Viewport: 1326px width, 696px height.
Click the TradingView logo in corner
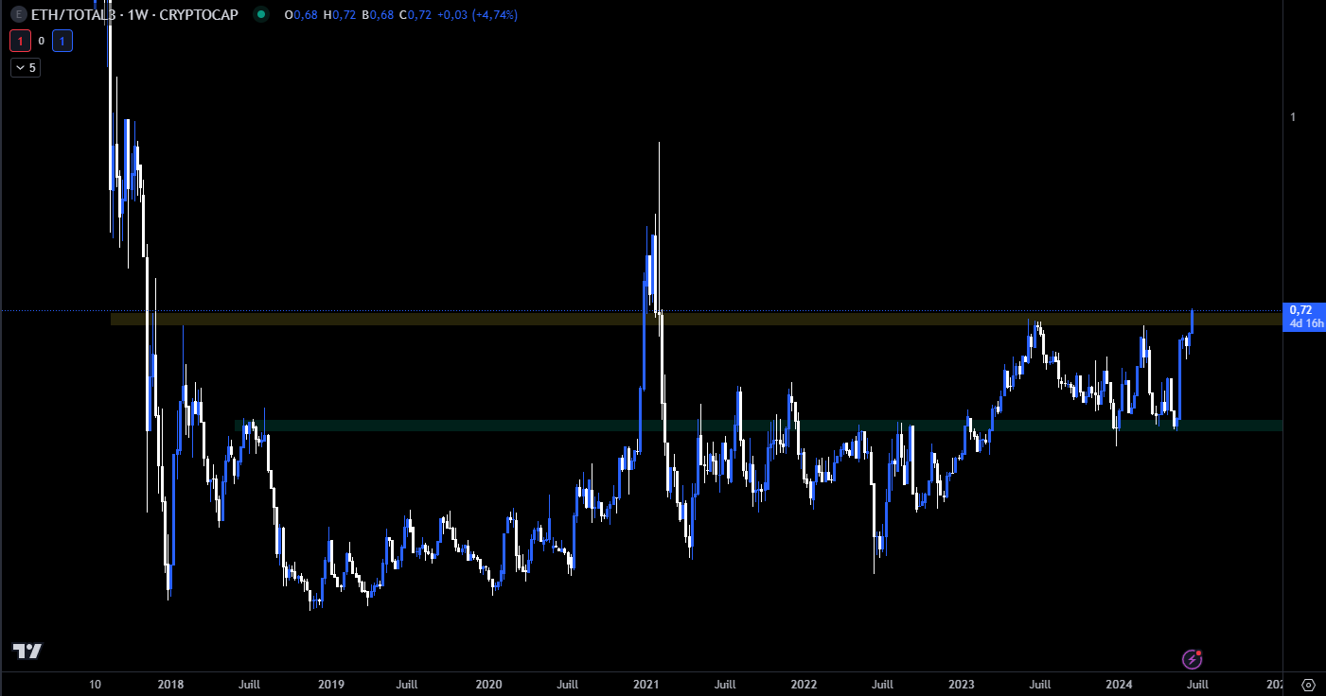coord(27,651)
